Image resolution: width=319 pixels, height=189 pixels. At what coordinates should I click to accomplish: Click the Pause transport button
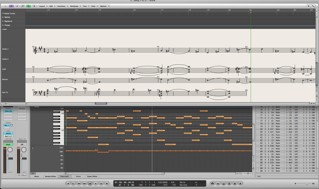click(x=101, y=183)
